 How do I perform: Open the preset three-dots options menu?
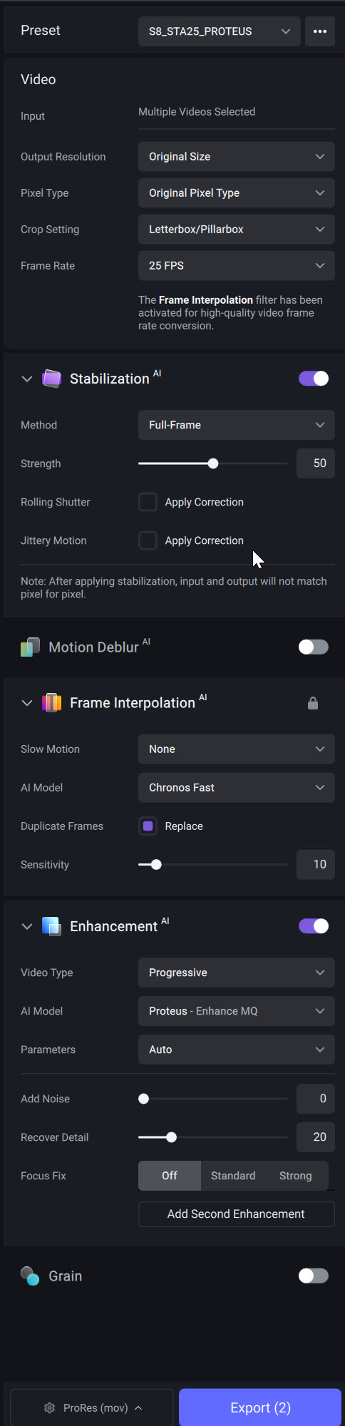[320, 31]
